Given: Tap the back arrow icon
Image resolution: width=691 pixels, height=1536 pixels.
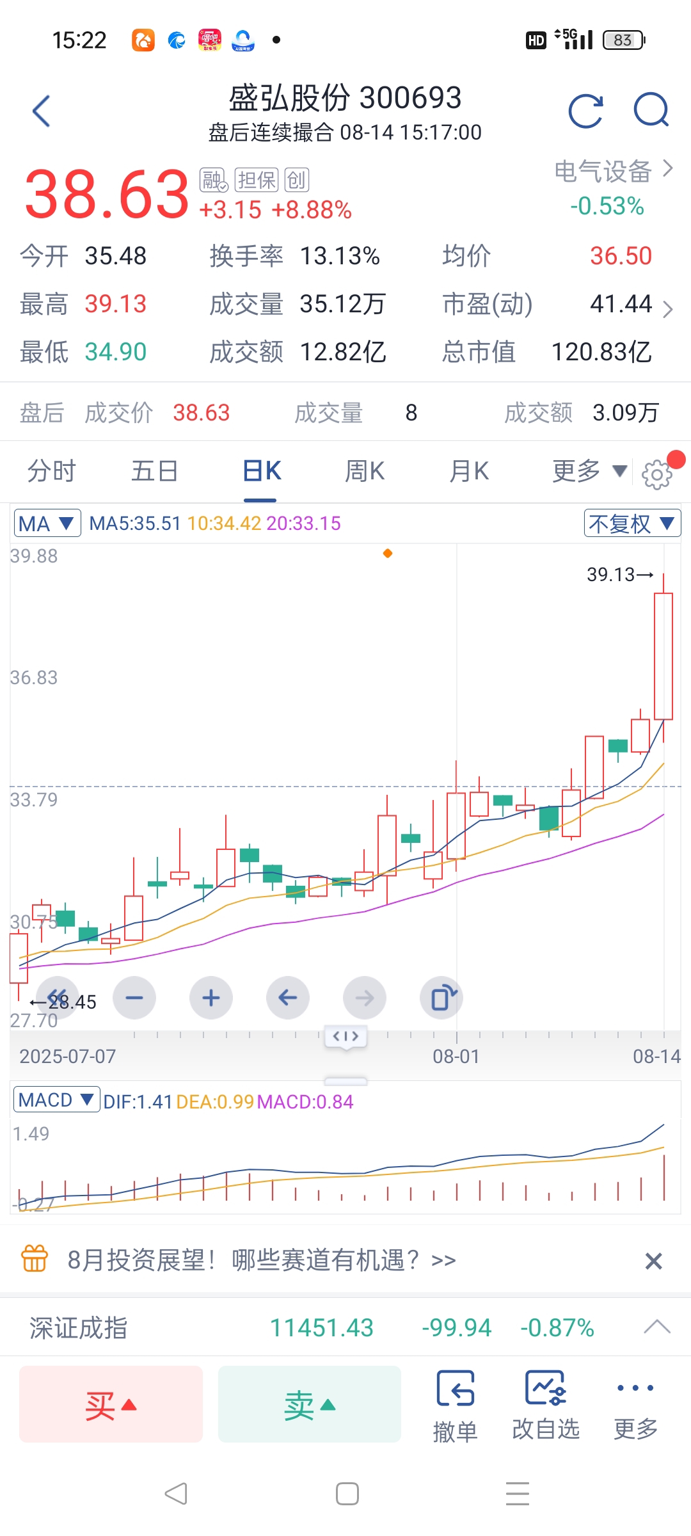Looking at the screenshot, I should (41, 111).
